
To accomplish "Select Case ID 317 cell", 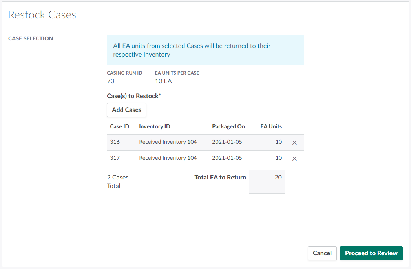I will click(115, 158).
